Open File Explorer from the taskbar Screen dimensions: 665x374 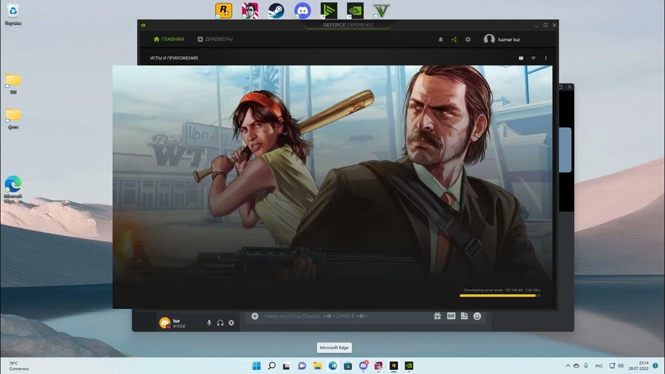[x=317, y=366]
